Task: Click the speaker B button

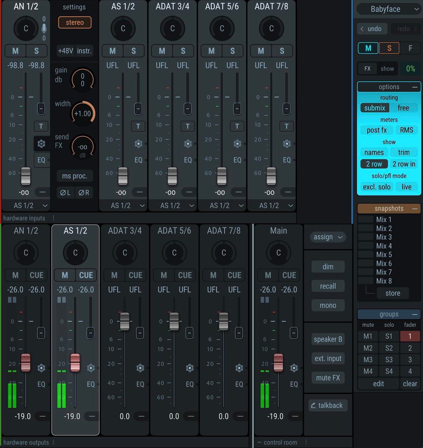Action: coord(328,339)
